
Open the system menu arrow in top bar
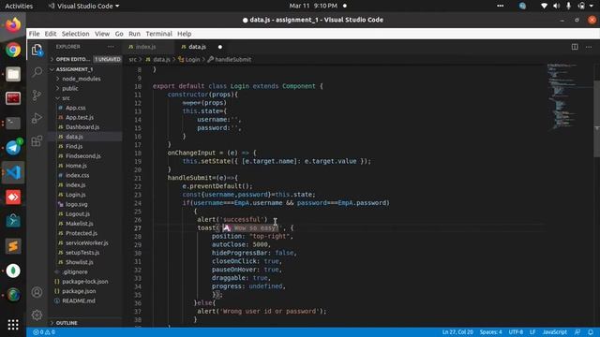(x=592, y=6)
